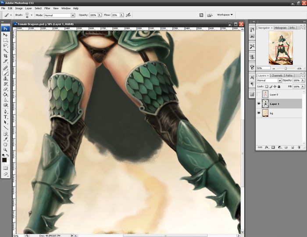Toggle lock position

pos(275,86)
